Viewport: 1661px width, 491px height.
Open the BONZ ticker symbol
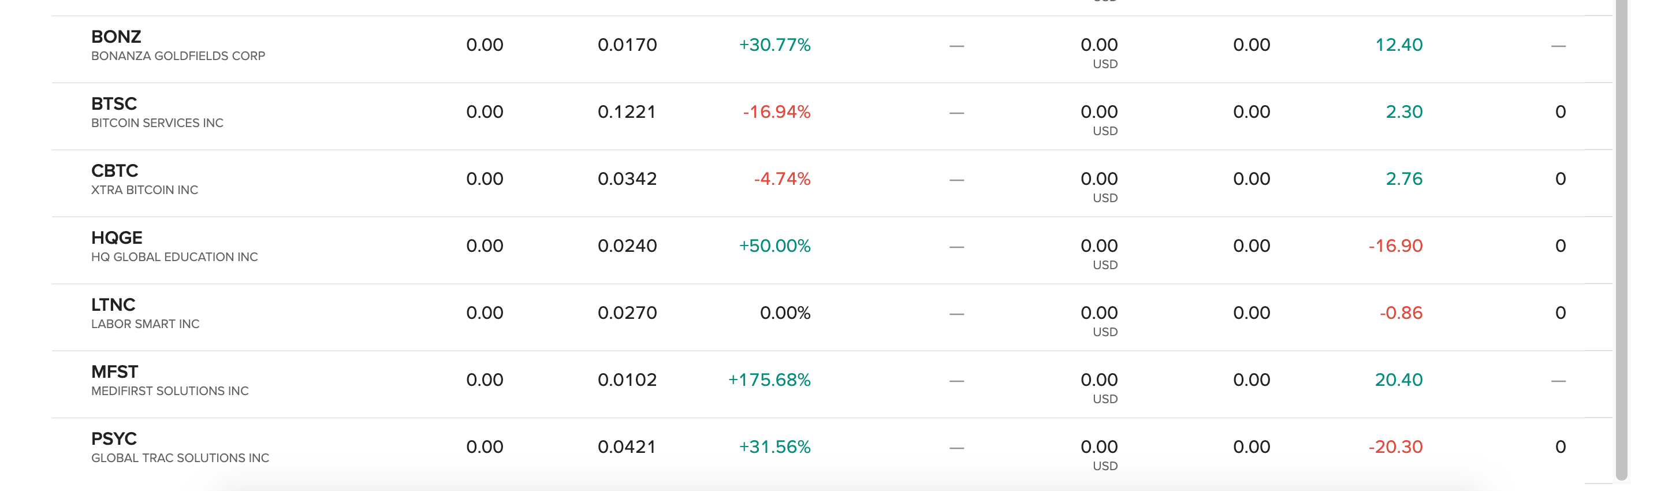click(116, 37)
